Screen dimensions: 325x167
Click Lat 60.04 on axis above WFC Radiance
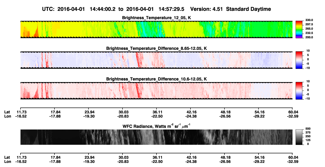[293, 112]
